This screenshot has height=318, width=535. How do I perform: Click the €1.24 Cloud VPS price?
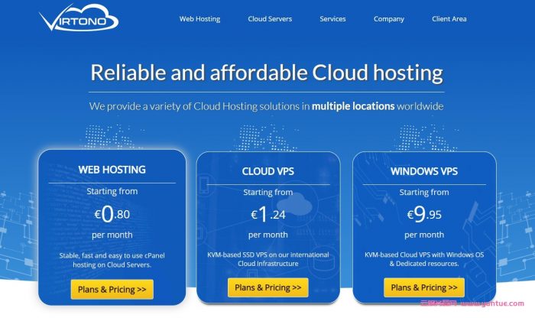coord(267,215)
